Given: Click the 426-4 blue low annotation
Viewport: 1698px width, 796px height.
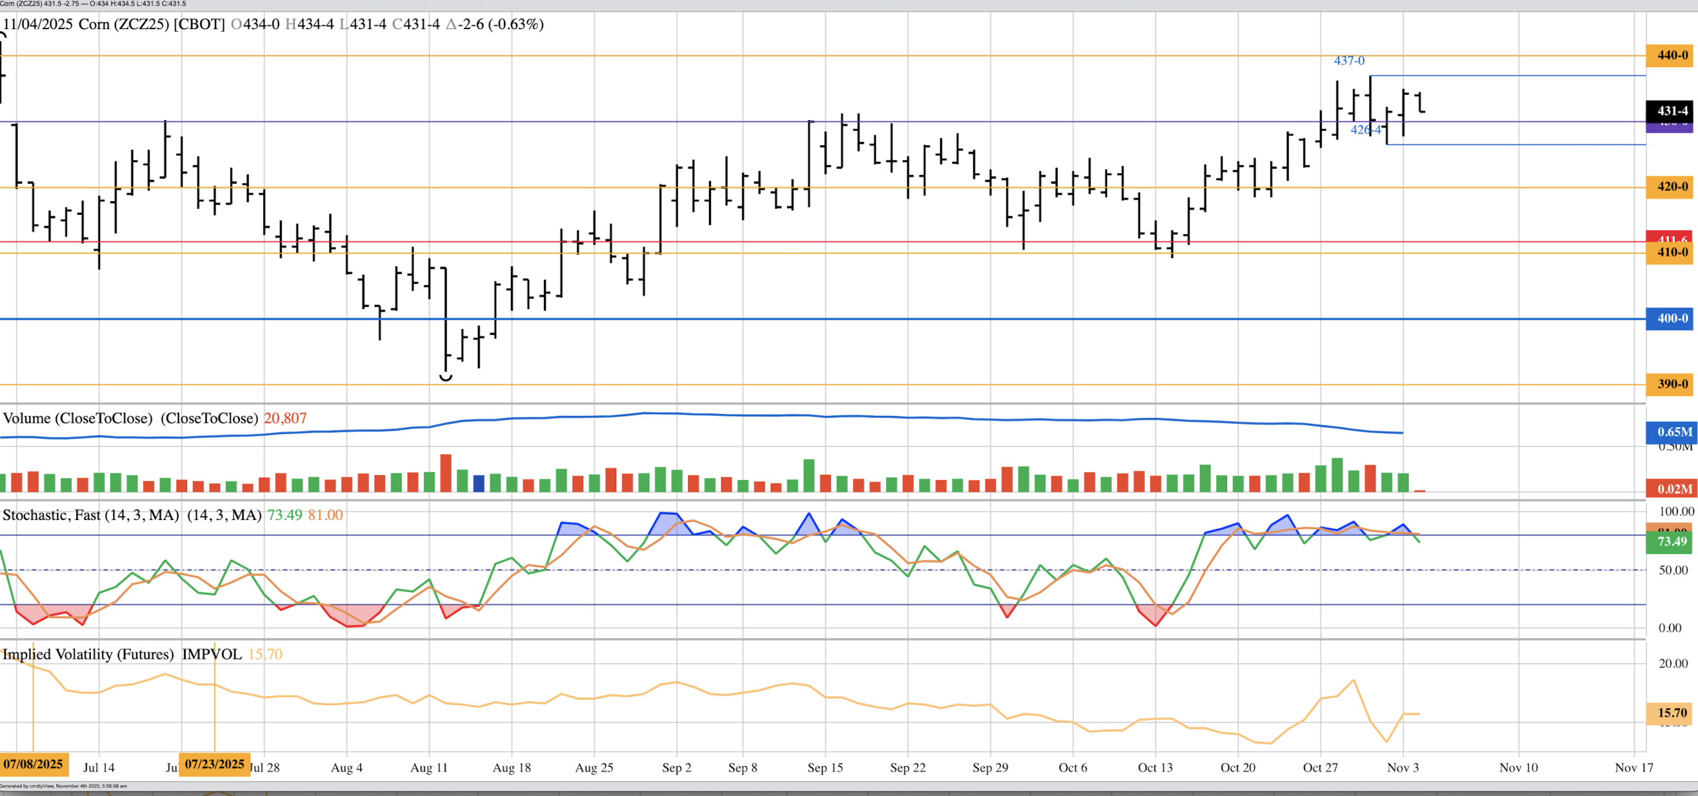Looking at the screenshot, I should coord(1365,130).
